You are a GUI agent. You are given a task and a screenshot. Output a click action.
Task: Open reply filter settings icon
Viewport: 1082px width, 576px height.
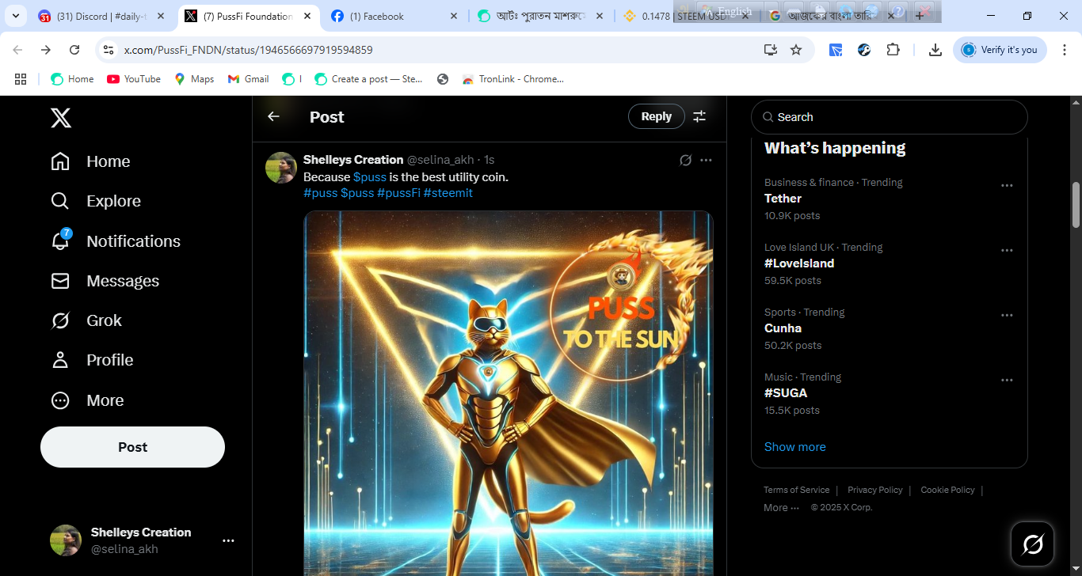click(x=699, y=116)
